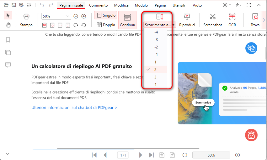Run the OCR tool
The image size is (267, 160).
pyautogui.click(x=232, y=20)
